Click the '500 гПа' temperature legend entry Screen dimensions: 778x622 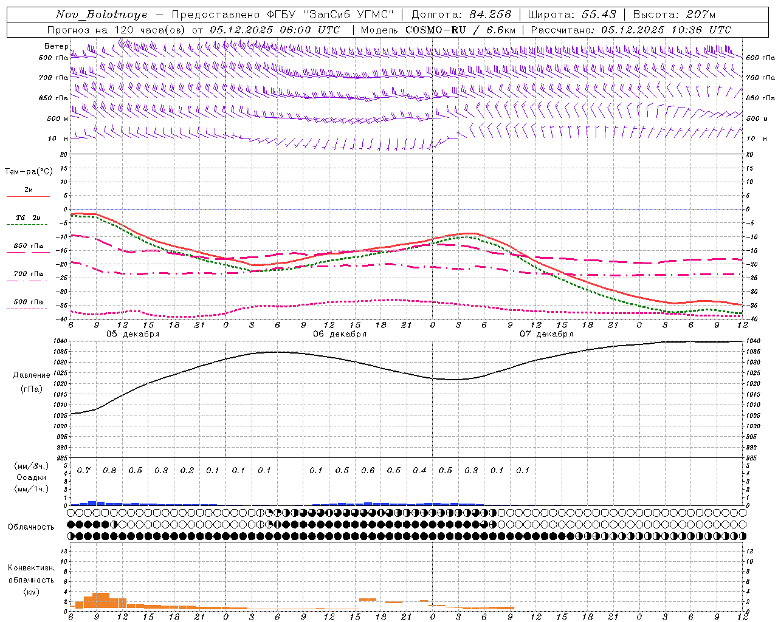(x=29, y=302)
